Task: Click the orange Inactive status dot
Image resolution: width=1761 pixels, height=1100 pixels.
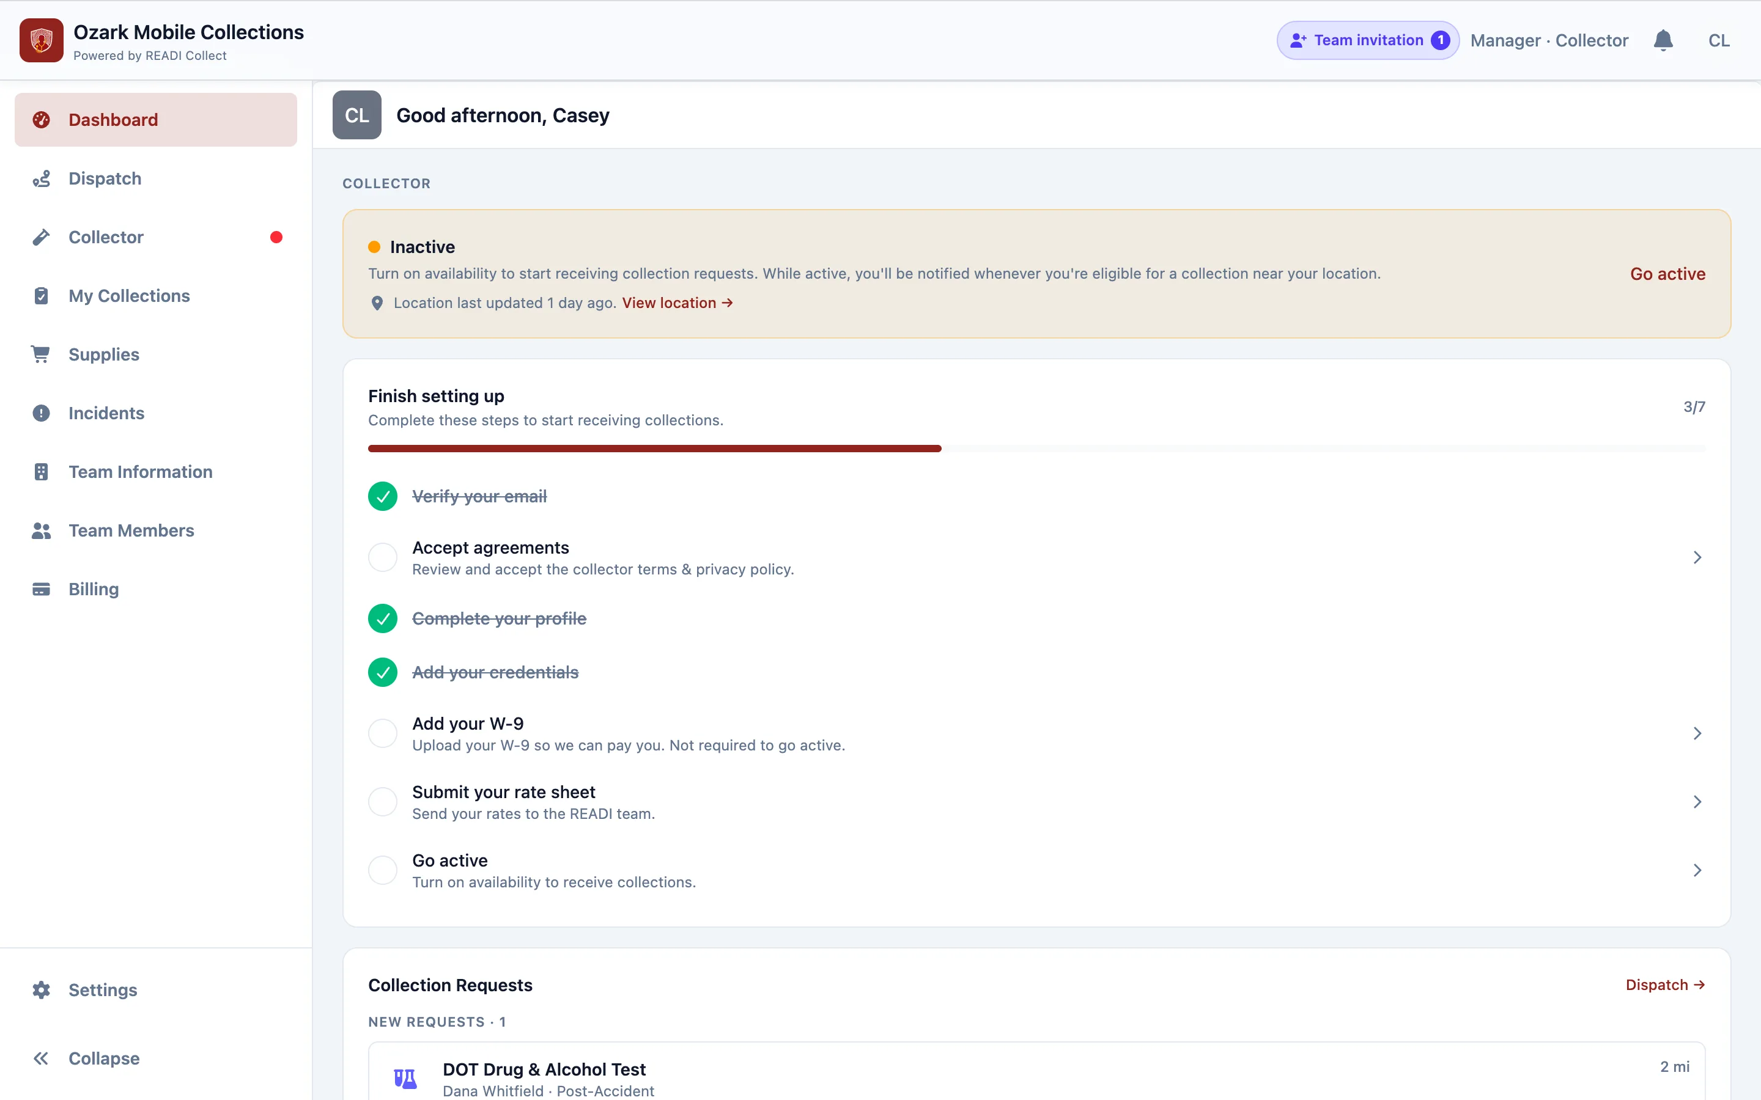Action: (374, 247)
